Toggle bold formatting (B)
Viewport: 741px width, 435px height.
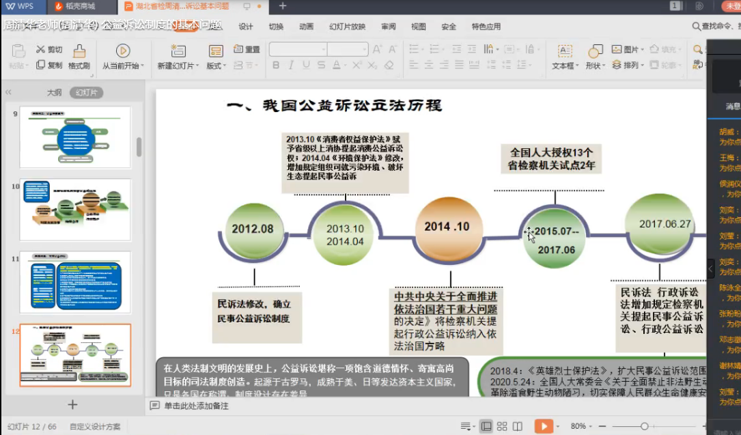pos(276,66)
